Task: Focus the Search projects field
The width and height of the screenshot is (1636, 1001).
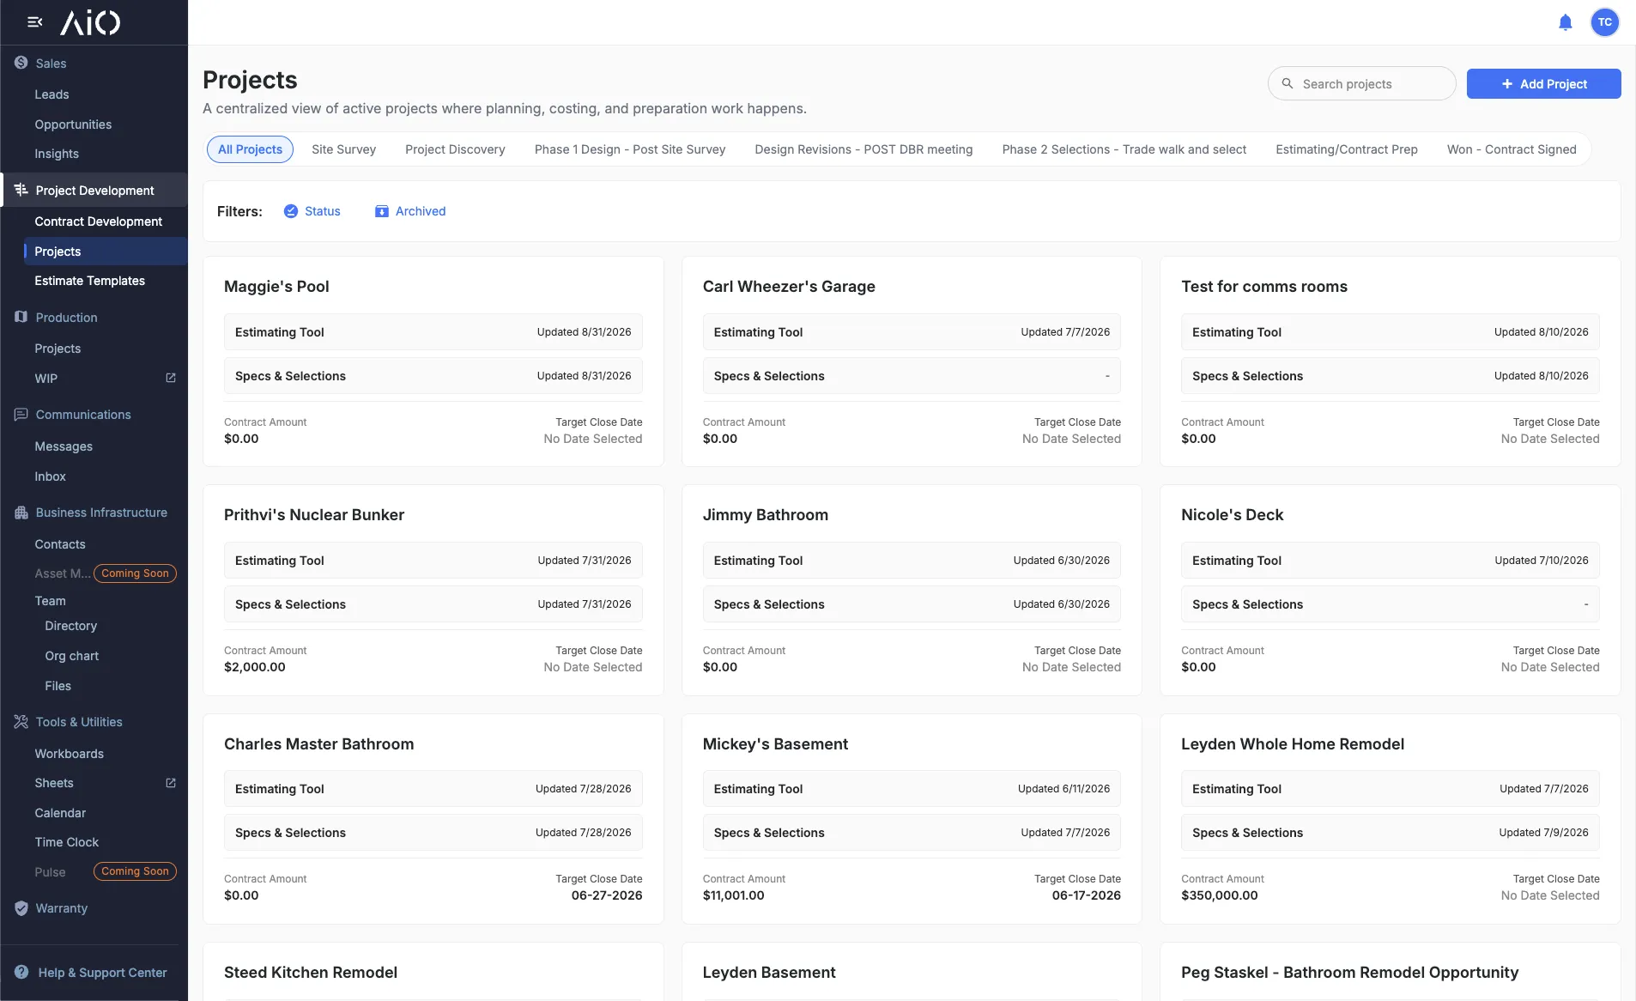Action: tap(1361, 83)
